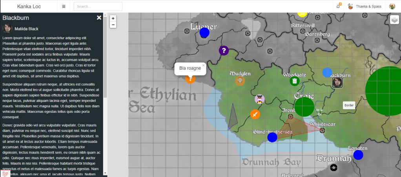This screenshot has width=401, height=177.
Task: Click the brown marker at Mudglen
Action: tap(240, 81)
